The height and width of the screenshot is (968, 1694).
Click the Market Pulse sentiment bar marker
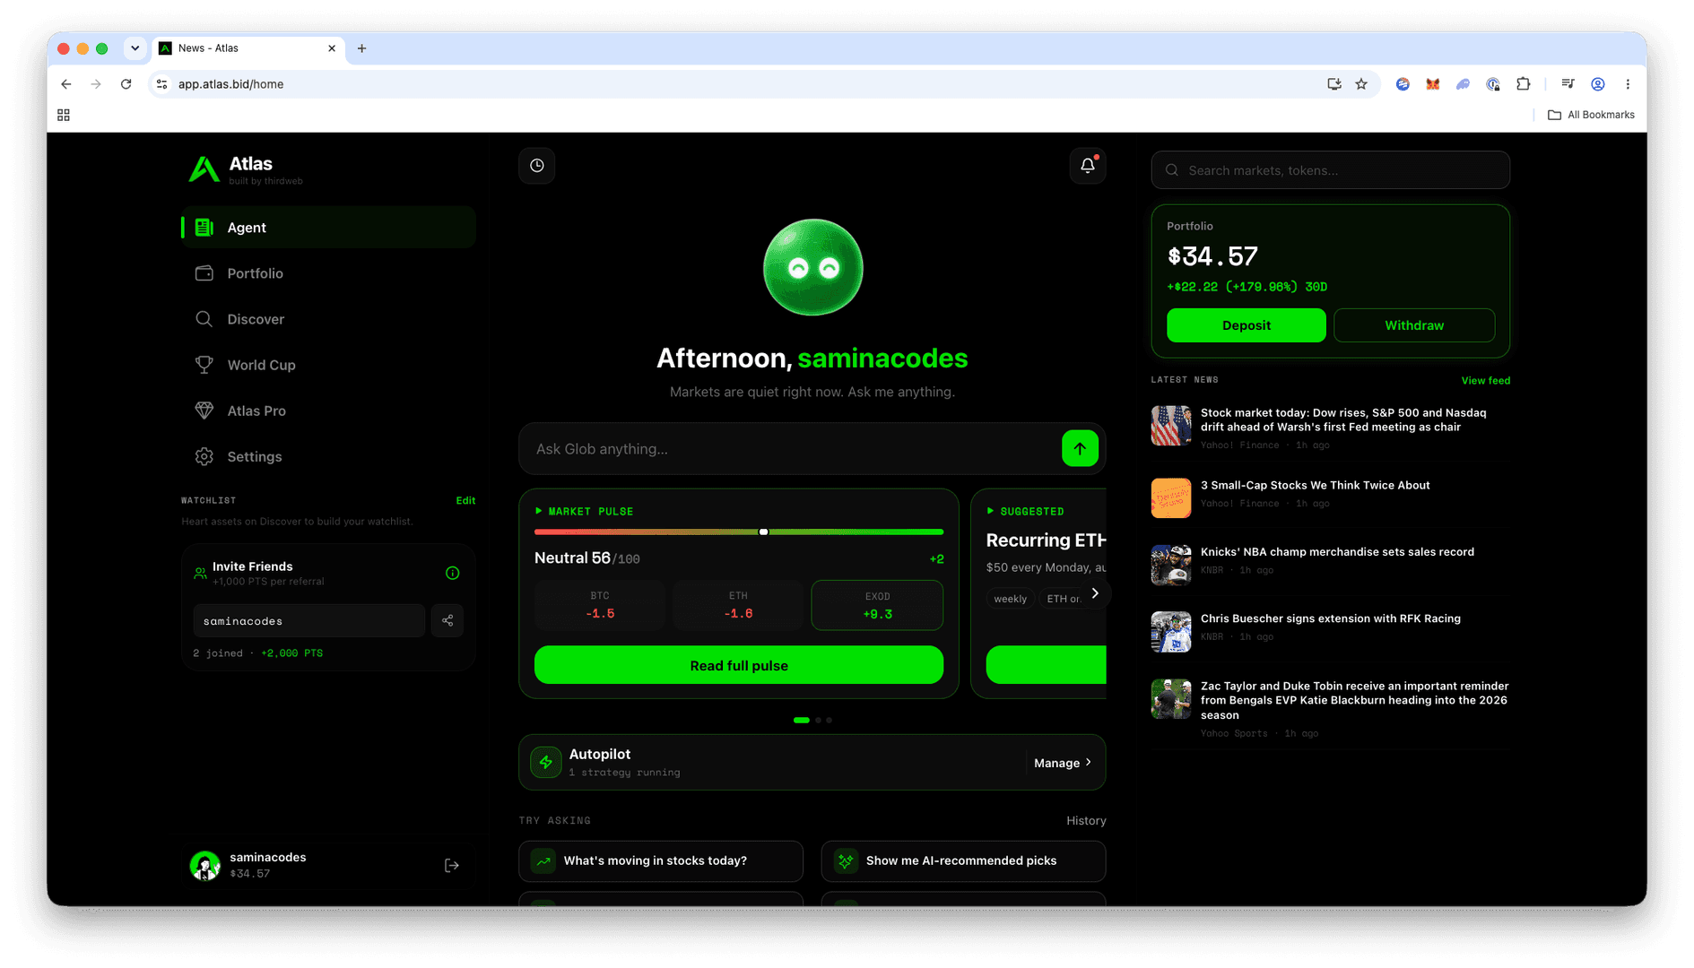coord(764,532)
